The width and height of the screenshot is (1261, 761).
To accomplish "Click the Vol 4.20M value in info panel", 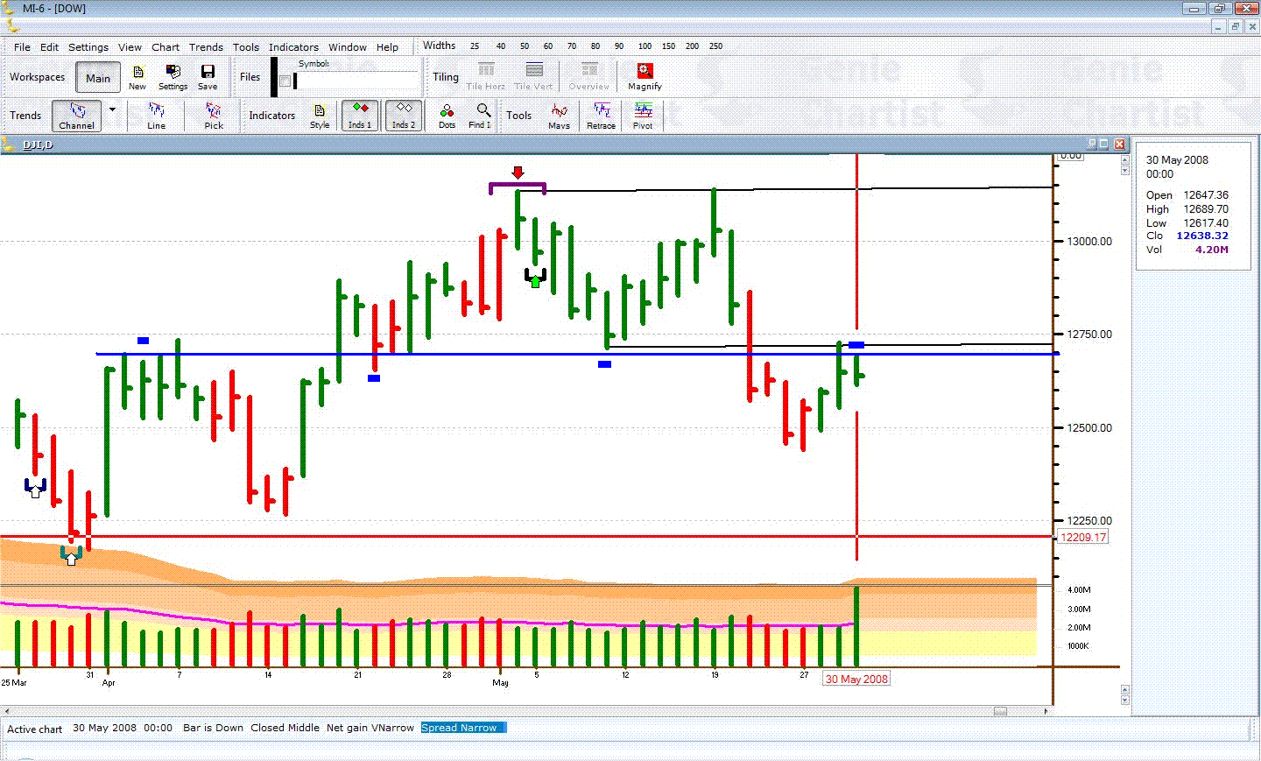I will pos(1212,250).
